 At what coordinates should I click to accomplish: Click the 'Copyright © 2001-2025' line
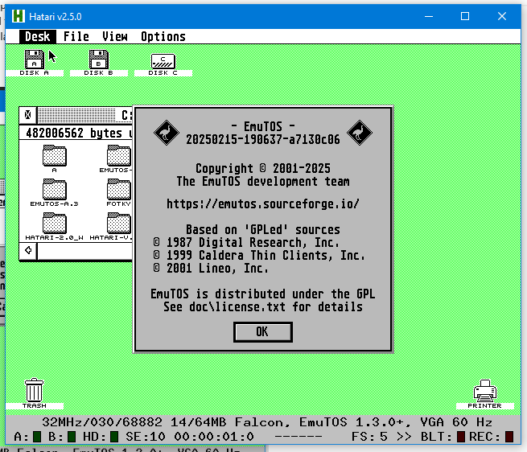(263, 168)
